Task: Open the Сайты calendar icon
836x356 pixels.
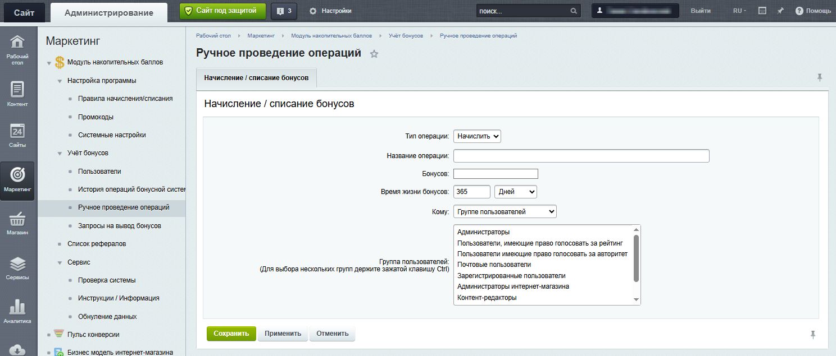Action: 17,135
